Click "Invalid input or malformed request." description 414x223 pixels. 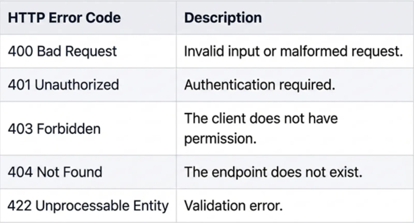pyautogui.click(x=293, y=51)
